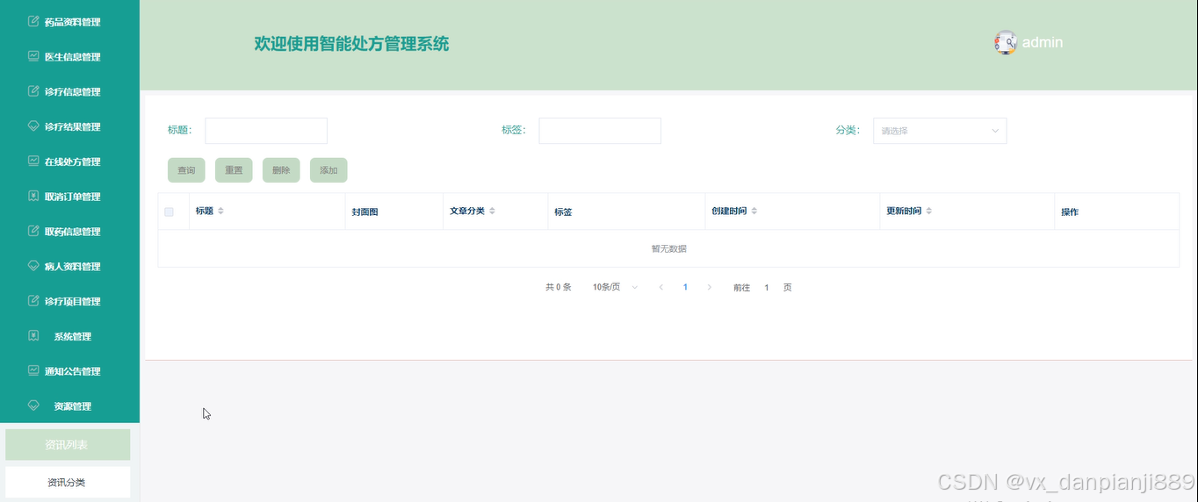Viewport: 1198px width, 502px height.
Task: Click the icon beside 诊疗信息管理
Action: click(x=33, y=91)
